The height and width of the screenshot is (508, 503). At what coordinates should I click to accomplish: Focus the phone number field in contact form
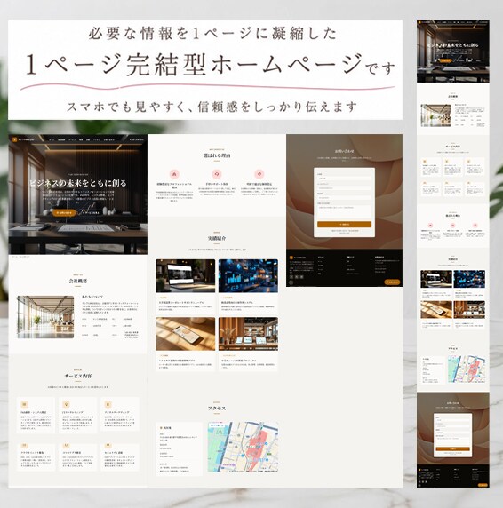pyautogui.click(x=344, y=198)
